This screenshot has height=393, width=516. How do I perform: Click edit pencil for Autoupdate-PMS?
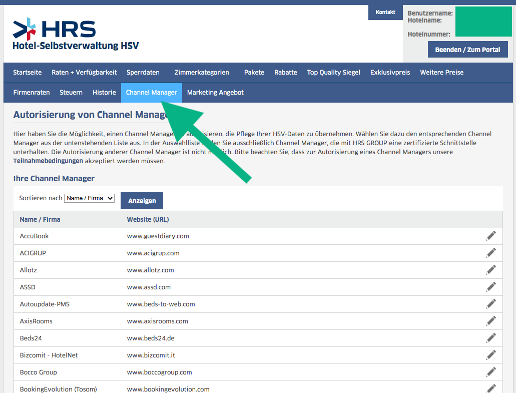(490, 304)
